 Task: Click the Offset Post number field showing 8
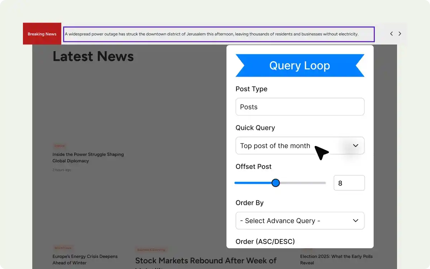tap(349, 183)
